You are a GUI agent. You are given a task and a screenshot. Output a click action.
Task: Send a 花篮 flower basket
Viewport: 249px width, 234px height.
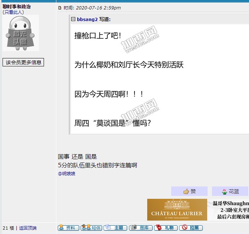pos(230,191)
